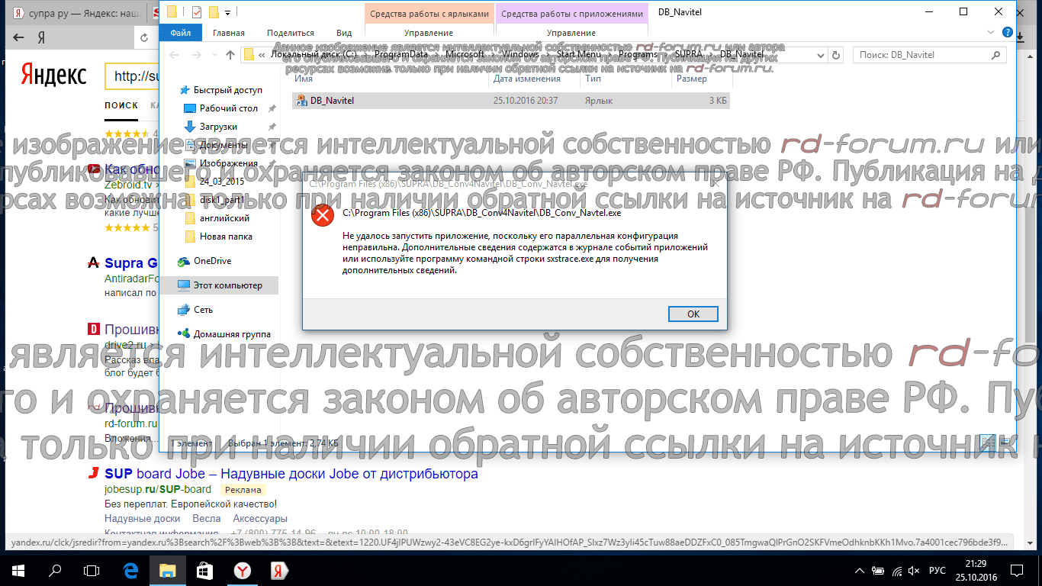Viewport: 1042px width, 586px height.
Task: Click the Explorer forward arrow
Action: click(x=197, y=55)
